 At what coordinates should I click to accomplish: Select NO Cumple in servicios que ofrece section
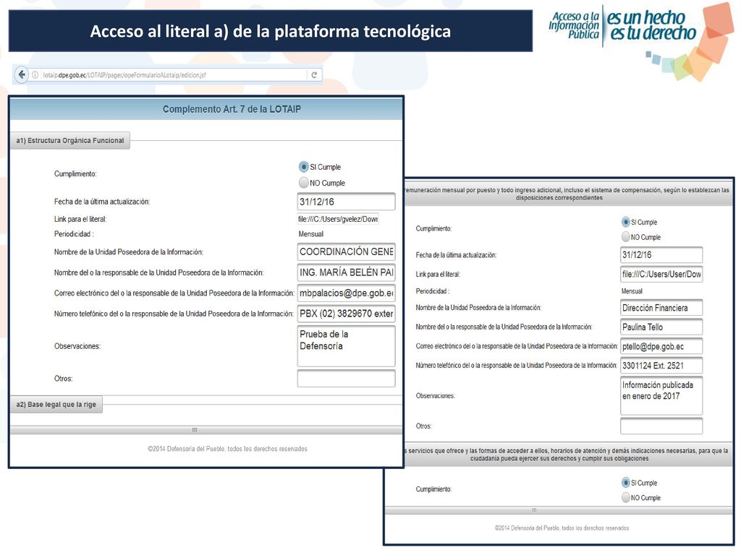coord(626,497)
